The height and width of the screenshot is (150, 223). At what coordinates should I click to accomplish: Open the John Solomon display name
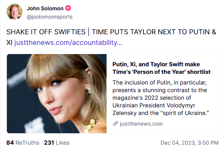(45, 8)
